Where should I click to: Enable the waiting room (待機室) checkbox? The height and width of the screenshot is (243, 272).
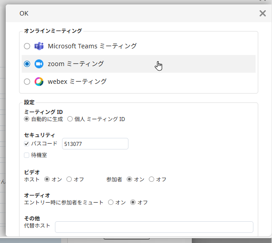27,155
